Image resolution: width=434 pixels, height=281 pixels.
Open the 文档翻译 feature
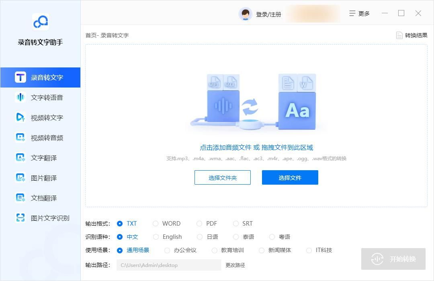[x=40, y=198]
